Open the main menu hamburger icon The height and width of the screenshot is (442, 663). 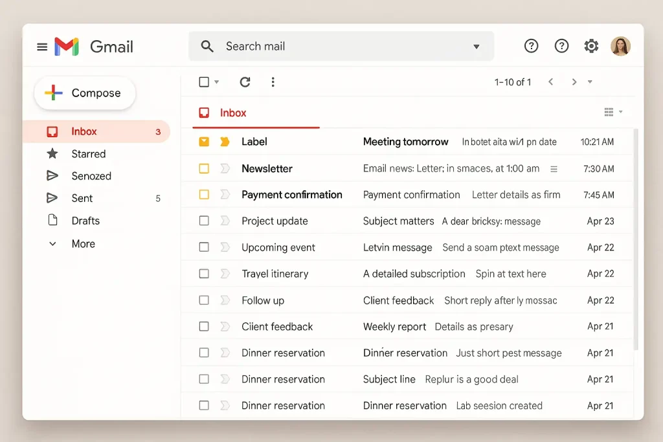(x=42, y=47)
